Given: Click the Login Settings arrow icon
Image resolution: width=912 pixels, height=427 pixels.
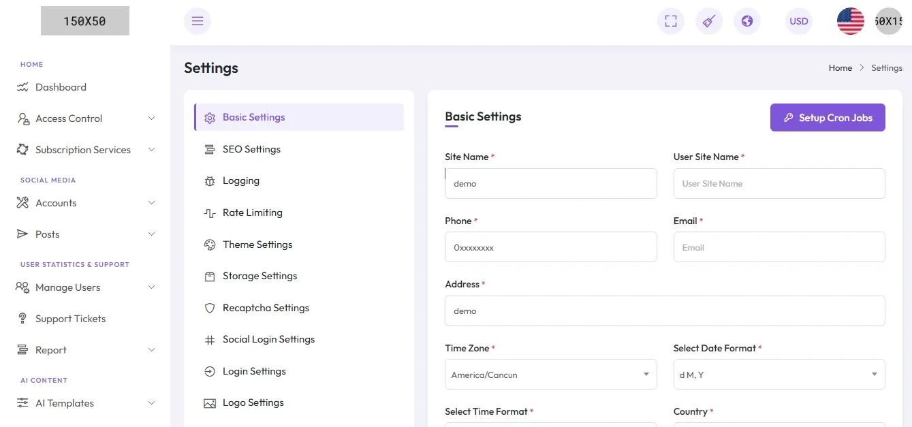Looking at the screenshot, I should 210,371.
